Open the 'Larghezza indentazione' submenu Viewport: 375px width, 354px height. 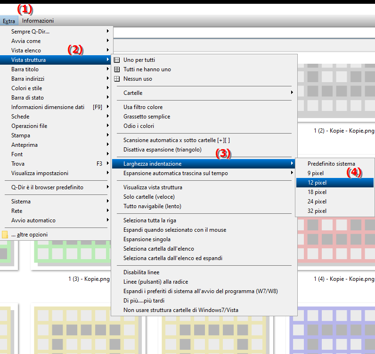[204, 164]
